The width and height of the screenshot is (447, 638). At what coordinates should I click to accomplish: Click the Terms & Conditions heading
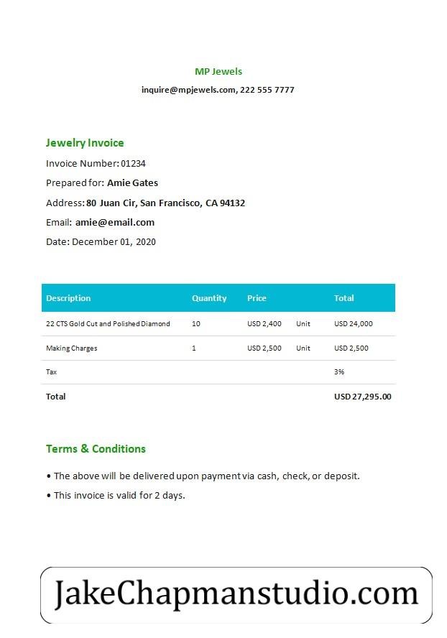coord(96,449)
